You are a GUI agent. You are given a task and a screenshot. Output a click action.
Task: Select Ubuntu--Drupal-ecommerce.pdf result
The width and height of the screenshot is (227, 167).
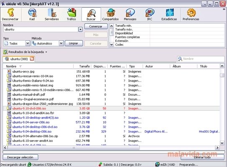[33, 99]
